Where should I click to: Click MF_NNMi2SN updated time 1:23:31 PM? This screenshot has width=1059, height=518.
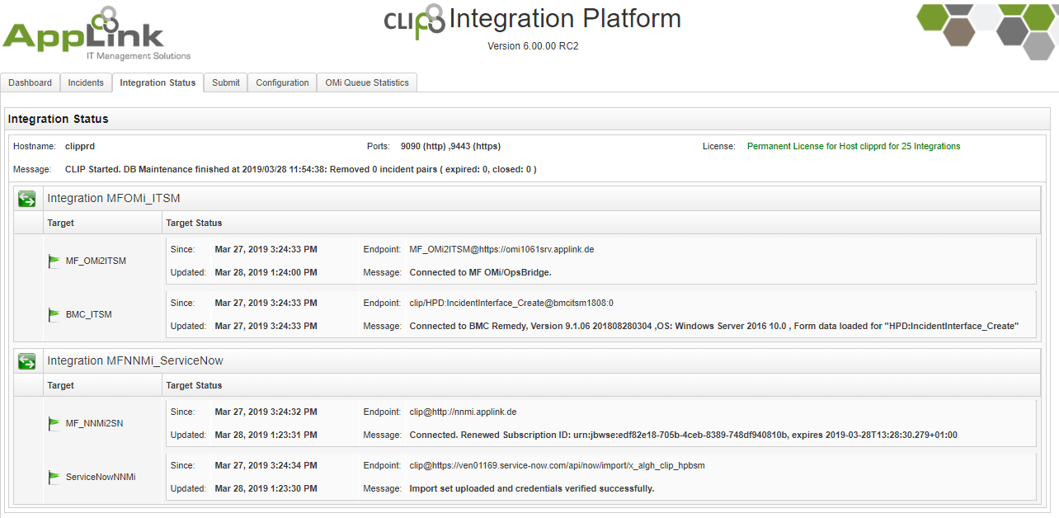pyautogui.click(x=266, y=435)
